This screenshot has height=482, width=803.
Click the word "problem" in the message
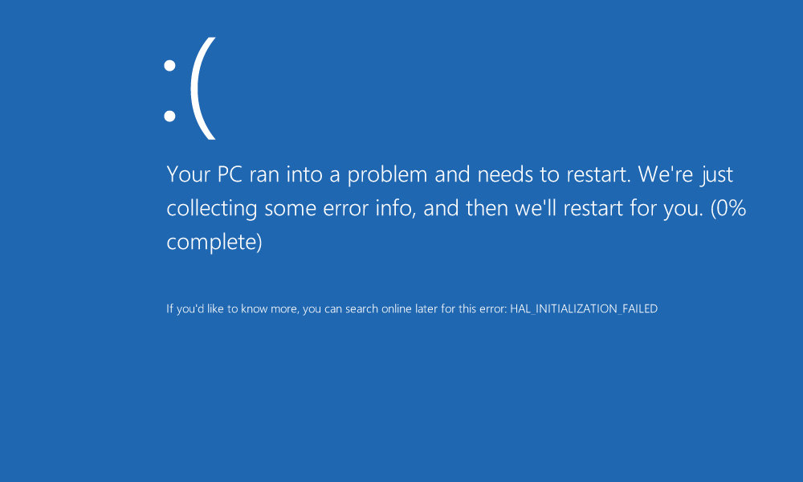pyautogui.click(x=387, y=176)
